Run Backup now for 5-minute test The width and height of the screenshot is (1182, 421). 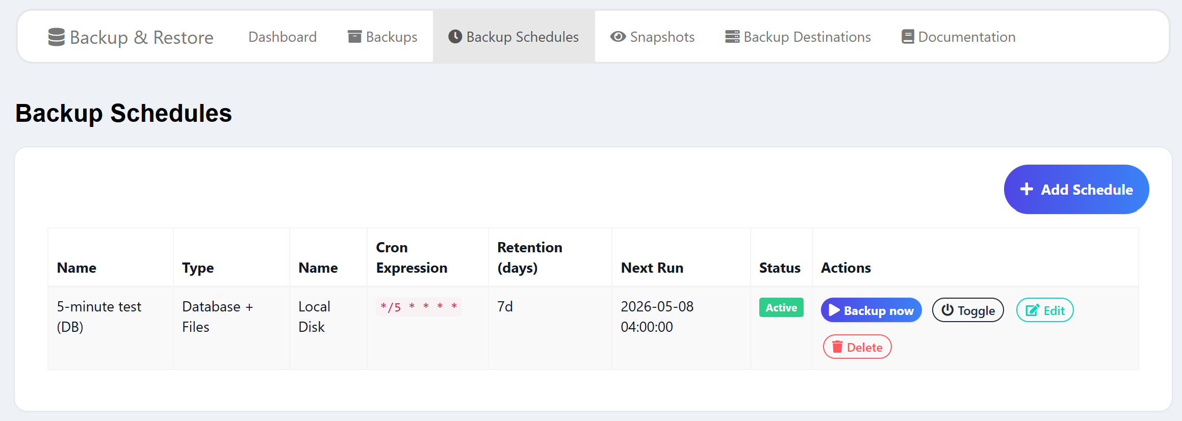871,310
